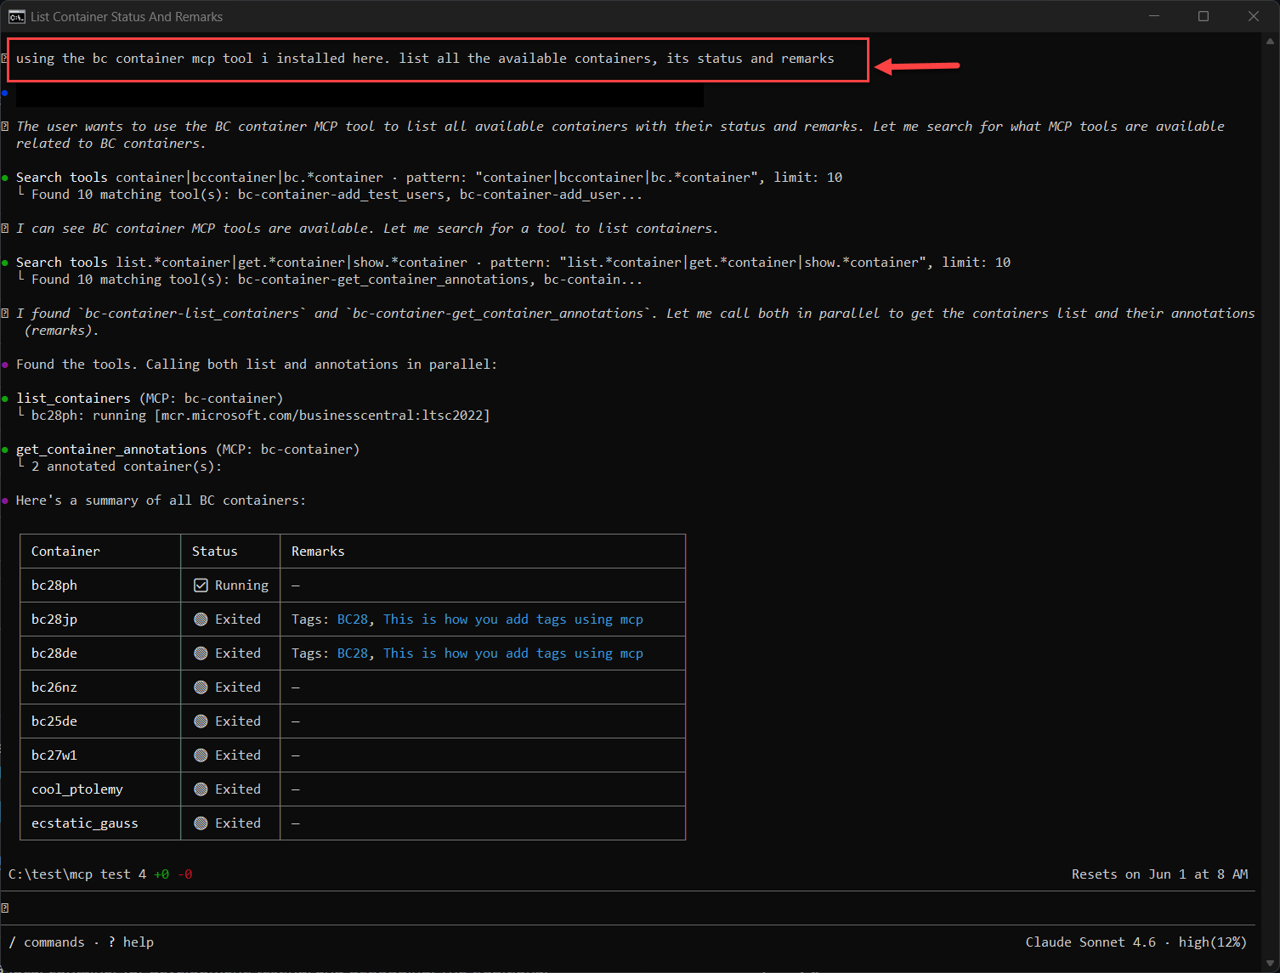Click 'This is how you add tags' link for bc28jp

click(x=513, y=619)
